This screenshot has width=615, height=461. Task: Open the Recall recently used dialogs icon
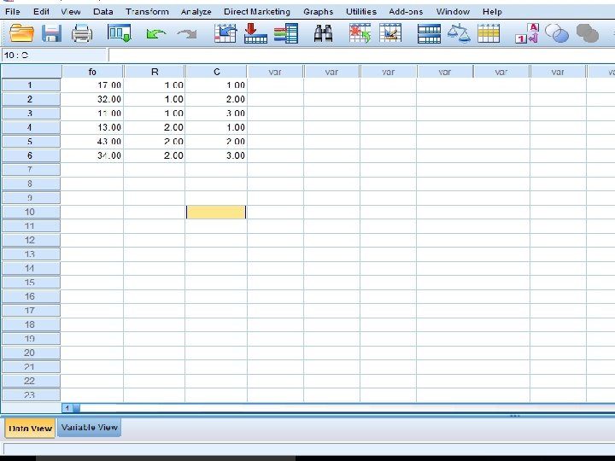click(x=119, y=33)
